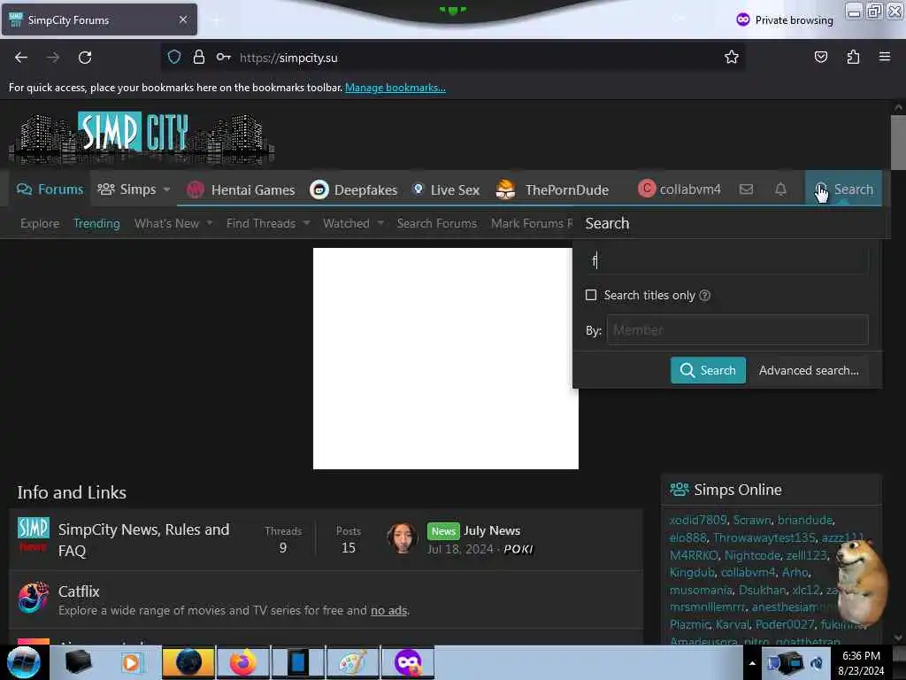Click the no ads link in Catflix description
906x680 pixels.
(389, 610)
